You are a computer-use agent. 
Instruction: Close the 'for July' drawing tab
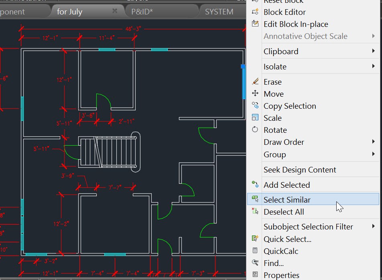coord(115,11)
